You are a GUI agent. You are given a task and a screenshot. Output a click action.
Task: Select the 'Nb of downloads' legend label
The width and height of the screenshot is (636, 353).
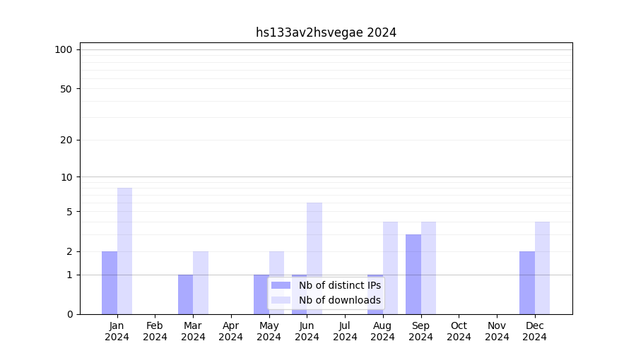[x=339, y=300]
